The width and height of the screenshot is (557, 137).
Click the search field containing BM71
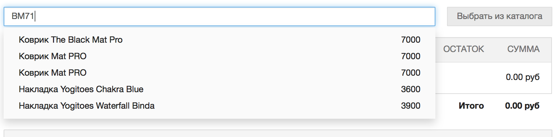[x=219, y=16]
